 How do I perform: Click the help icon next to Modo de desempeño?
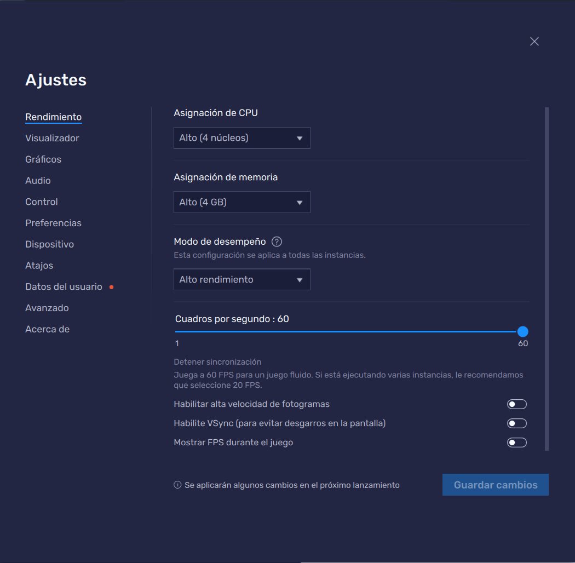pyautogui.click(x=277, y=242)
